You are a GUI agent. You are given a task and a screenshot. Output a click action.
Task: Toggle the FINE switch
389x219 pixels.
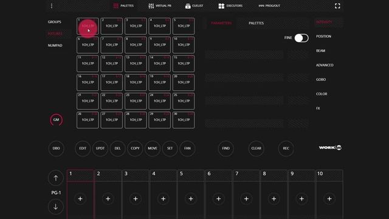(301, 38)
